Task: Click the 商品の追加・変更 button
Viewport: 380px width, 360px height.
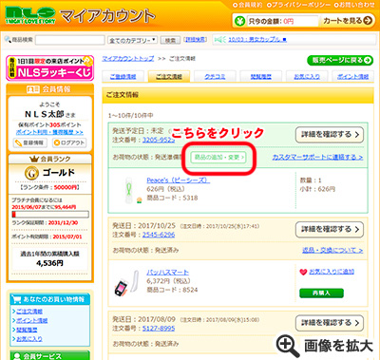Action: (x=218, y=157)
